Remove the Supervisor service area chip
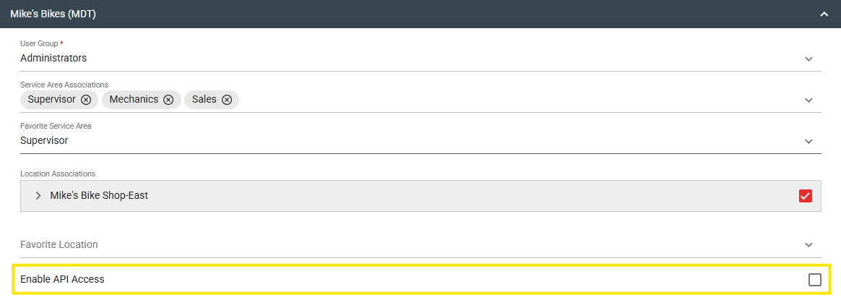The height and width of the screenshot is (308, 841). tap(86, 100)
